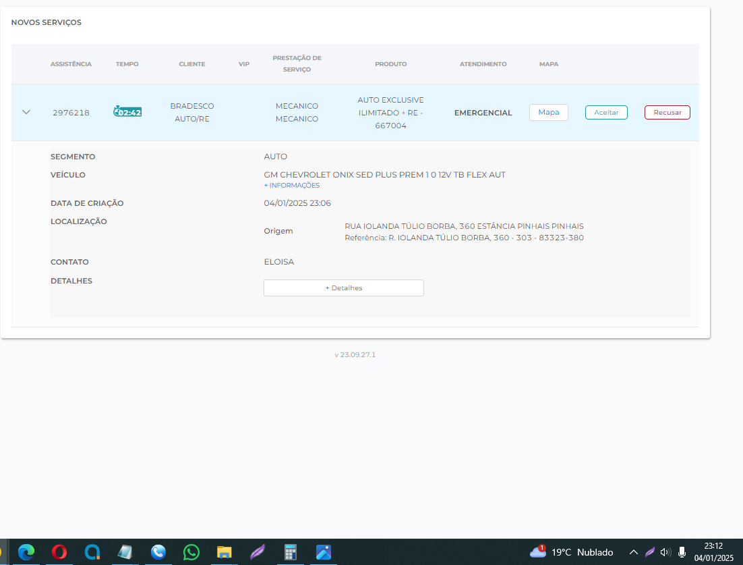Open the Photos app in taskbar
This screenshot has width=743, height=565.
(x=324, y=552)
